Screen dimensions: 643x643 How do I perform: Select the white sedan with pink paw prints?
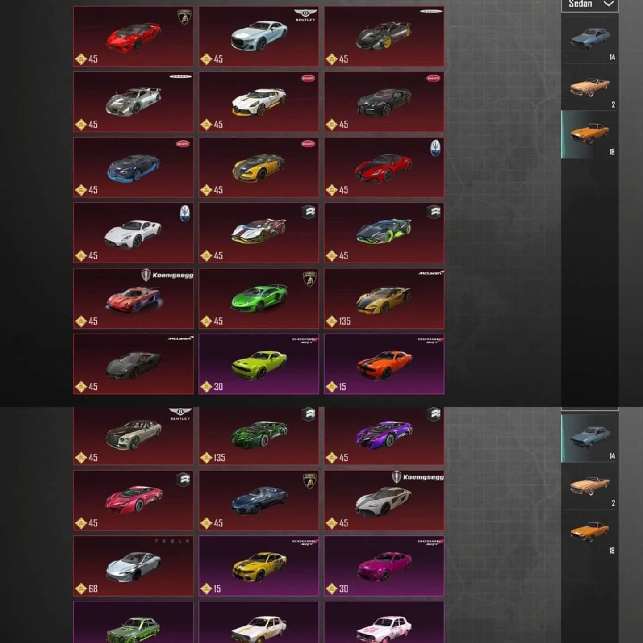click(384, 622)
